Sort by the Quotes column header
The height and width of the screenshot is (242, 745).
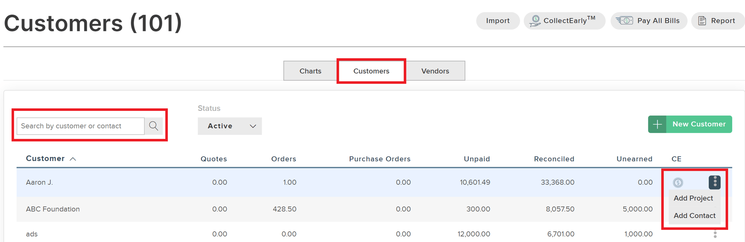[214, 159]
